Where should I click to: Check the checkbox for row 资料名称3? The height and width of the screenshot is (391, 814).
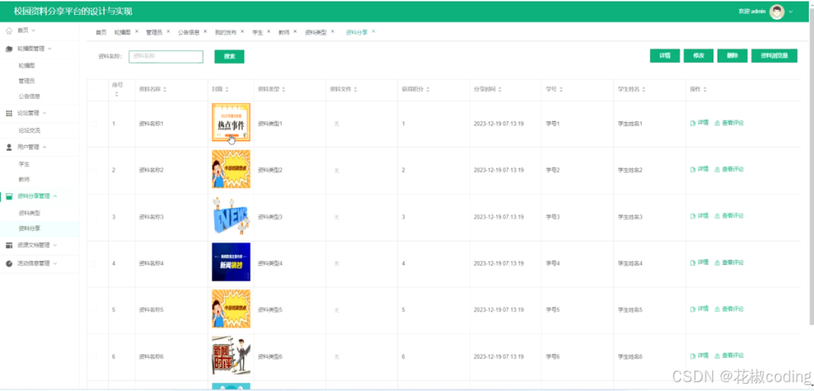94,216
